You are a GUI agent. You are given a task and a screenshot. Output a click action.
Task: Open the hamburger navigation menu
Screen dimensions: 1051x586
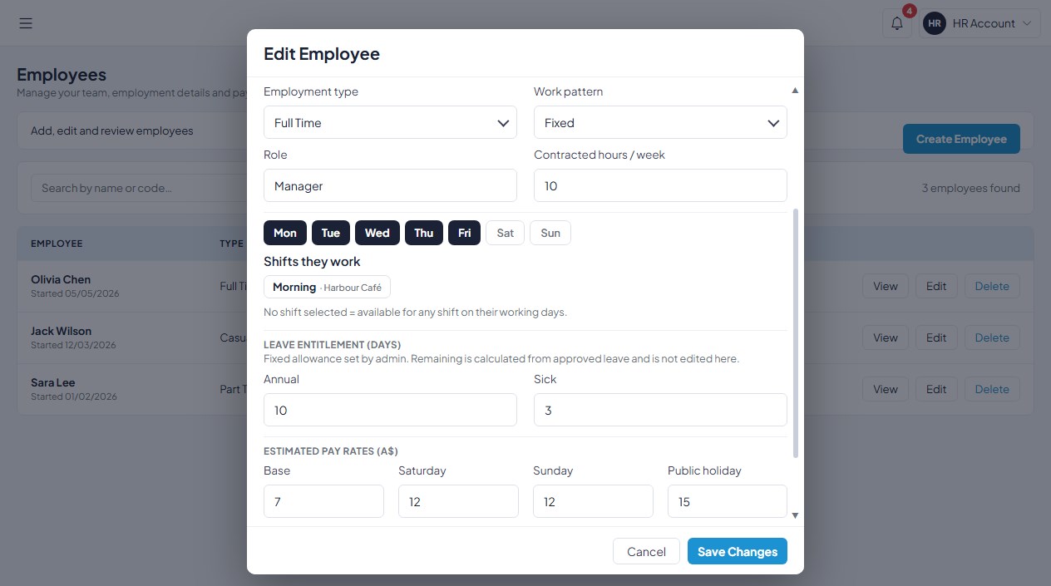(26, 23)
